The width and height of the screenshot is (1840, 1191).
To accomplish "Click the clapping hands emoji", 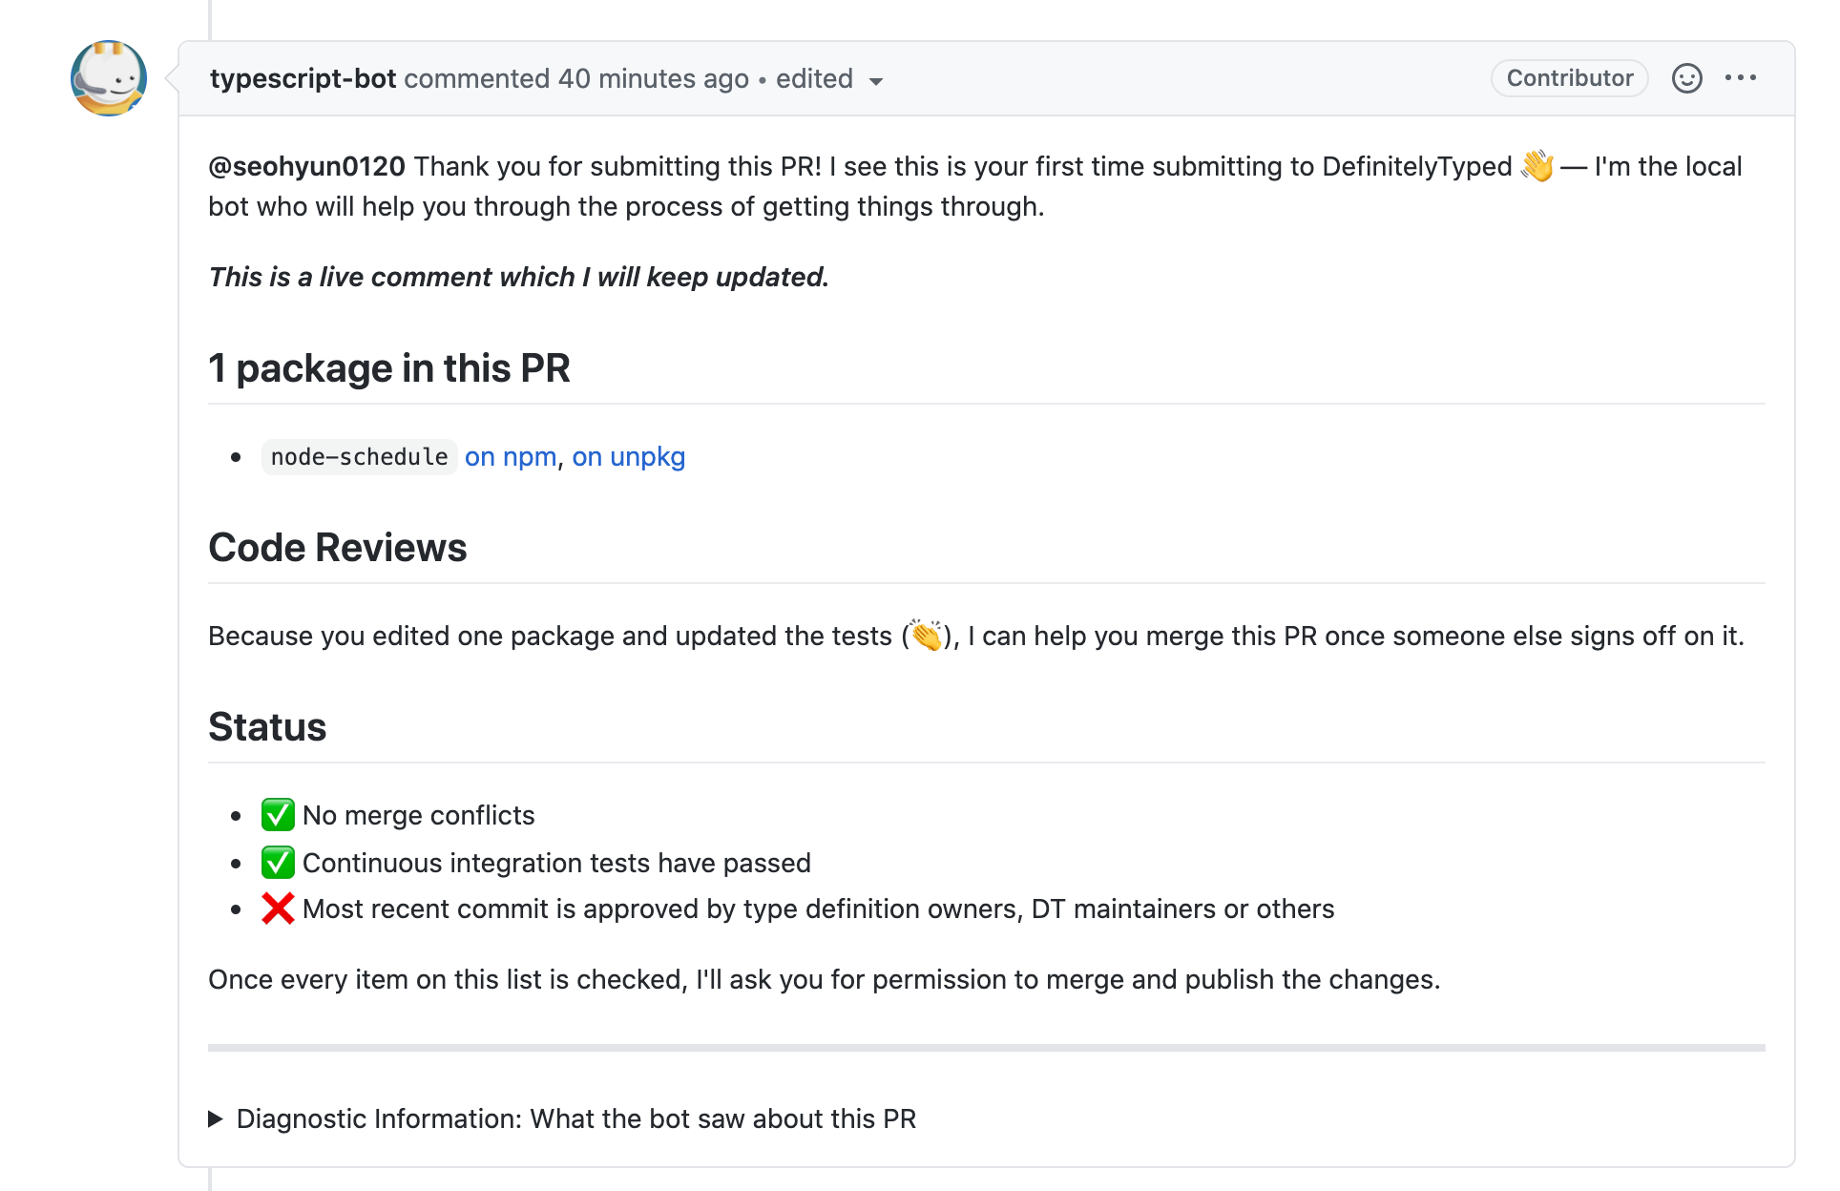I will point(927,636).
